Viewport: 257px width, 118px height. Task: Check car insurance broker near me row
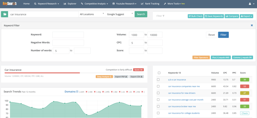tap(158, 106)
